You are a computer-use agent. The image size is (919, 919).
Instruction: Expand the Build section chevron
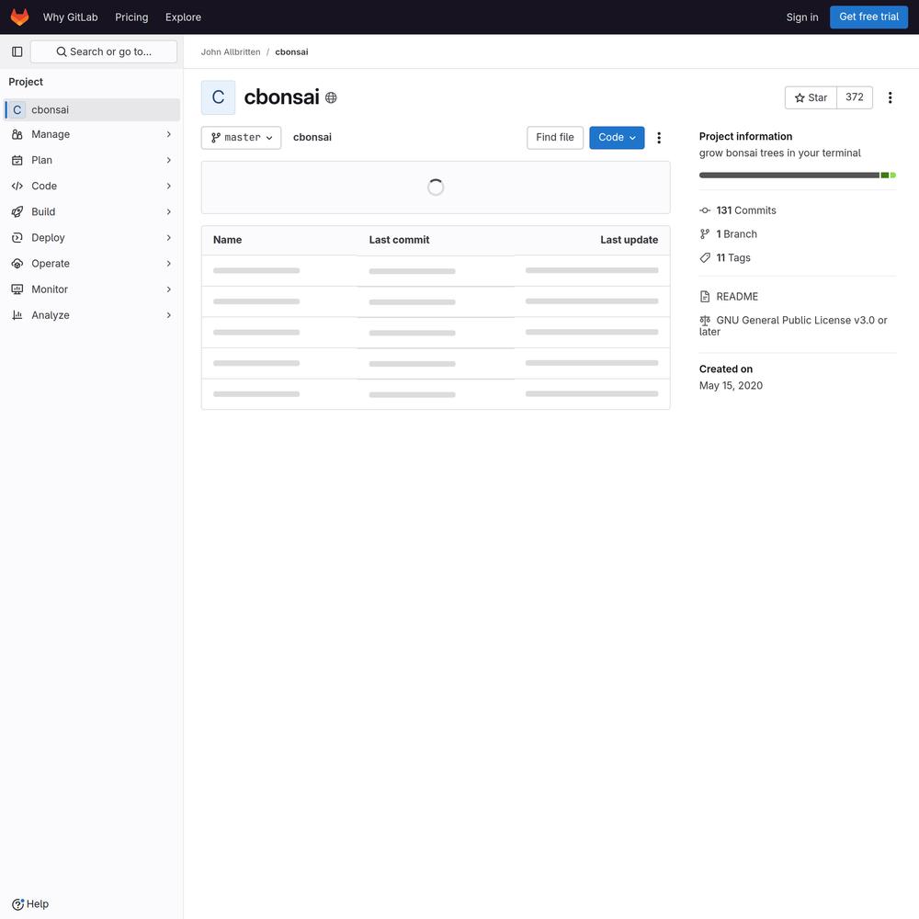pos(169,211)
